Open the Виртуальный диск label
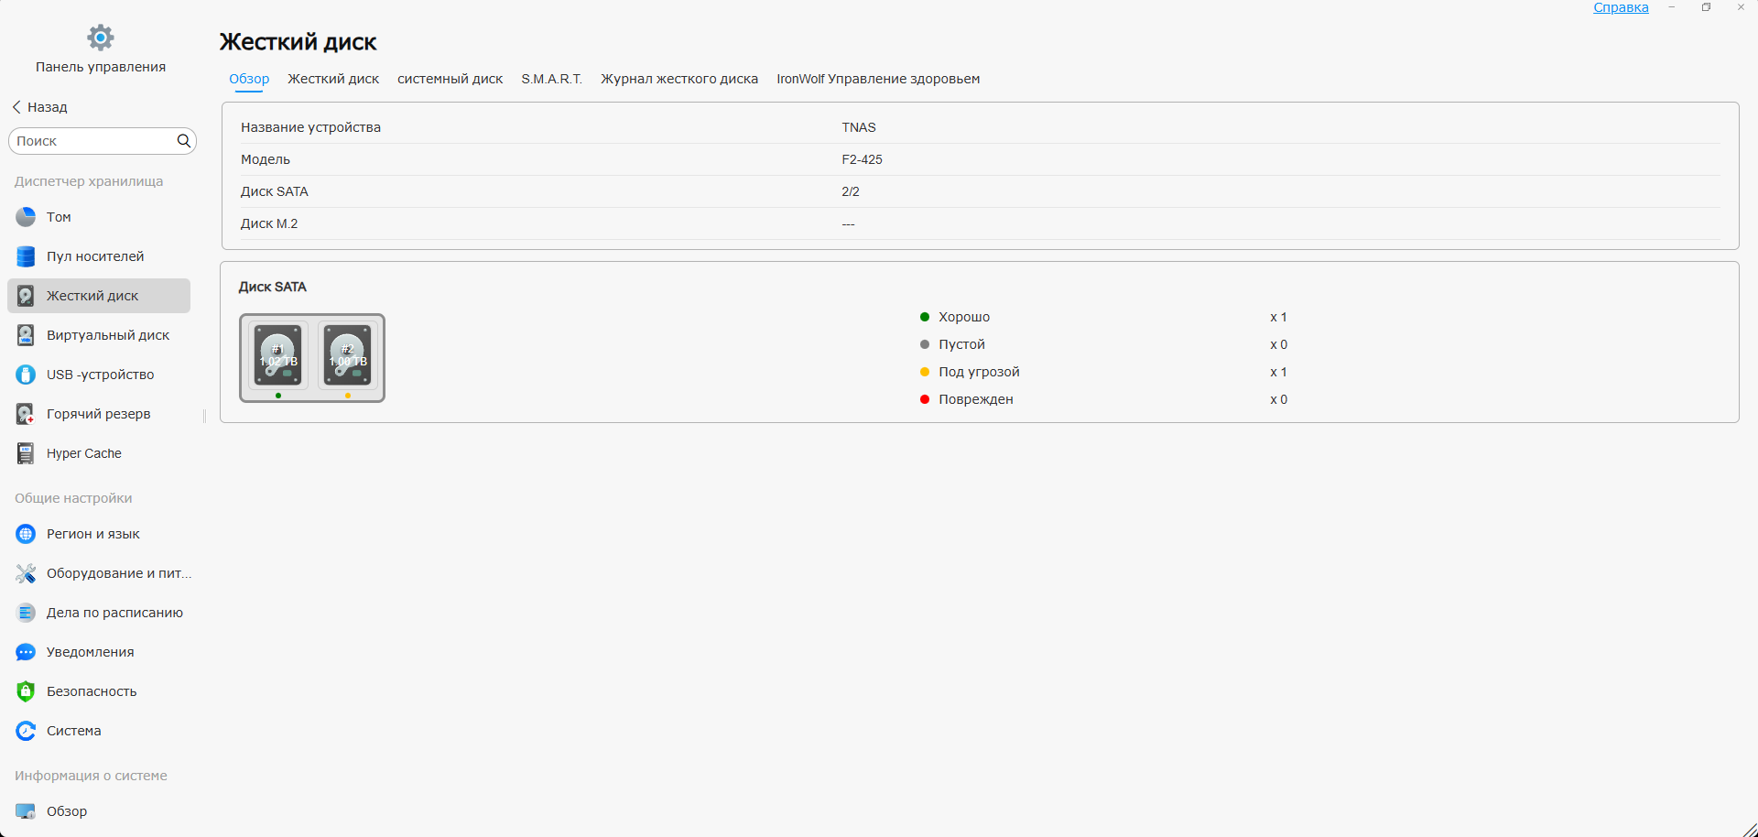The image size is (1758, 837). 108,335
